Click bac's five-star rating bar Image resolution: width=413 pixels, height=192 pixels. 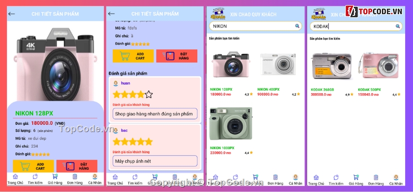(x=133, y=142)
